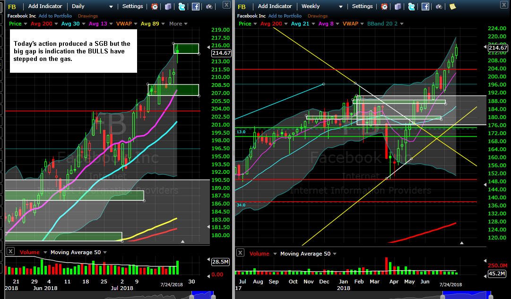This screenshot has width=511, height=299.
Task: Take snapshot with camera icon on Weekly chart
Action: click(439, 7)
